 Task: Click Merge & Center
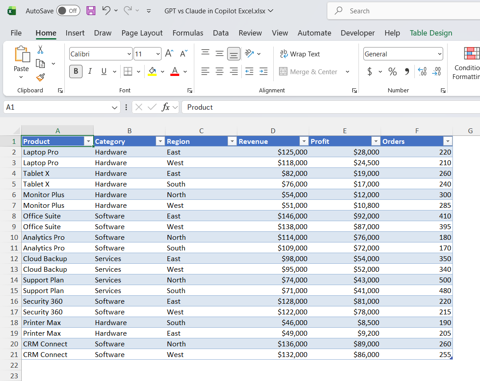pos(308,72)
